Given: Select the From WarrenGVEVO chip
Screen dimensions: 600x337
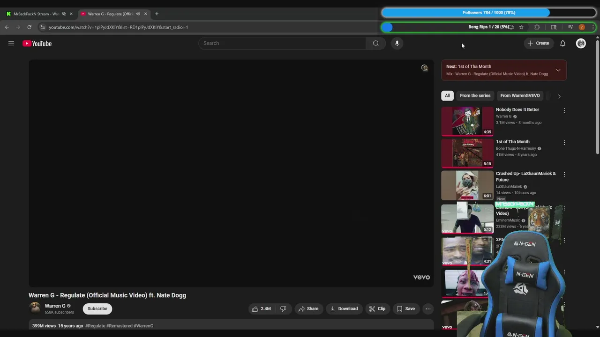Looking at the screenshot, I should [x=520, y=95].
